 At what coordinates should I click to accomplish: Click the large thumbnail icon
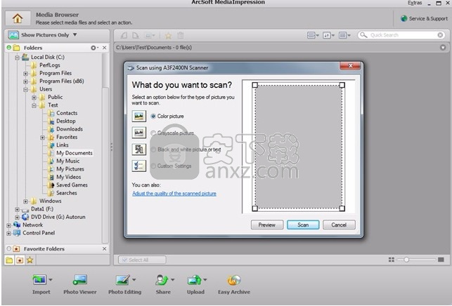pyautogui.click(x=441, y=260)
